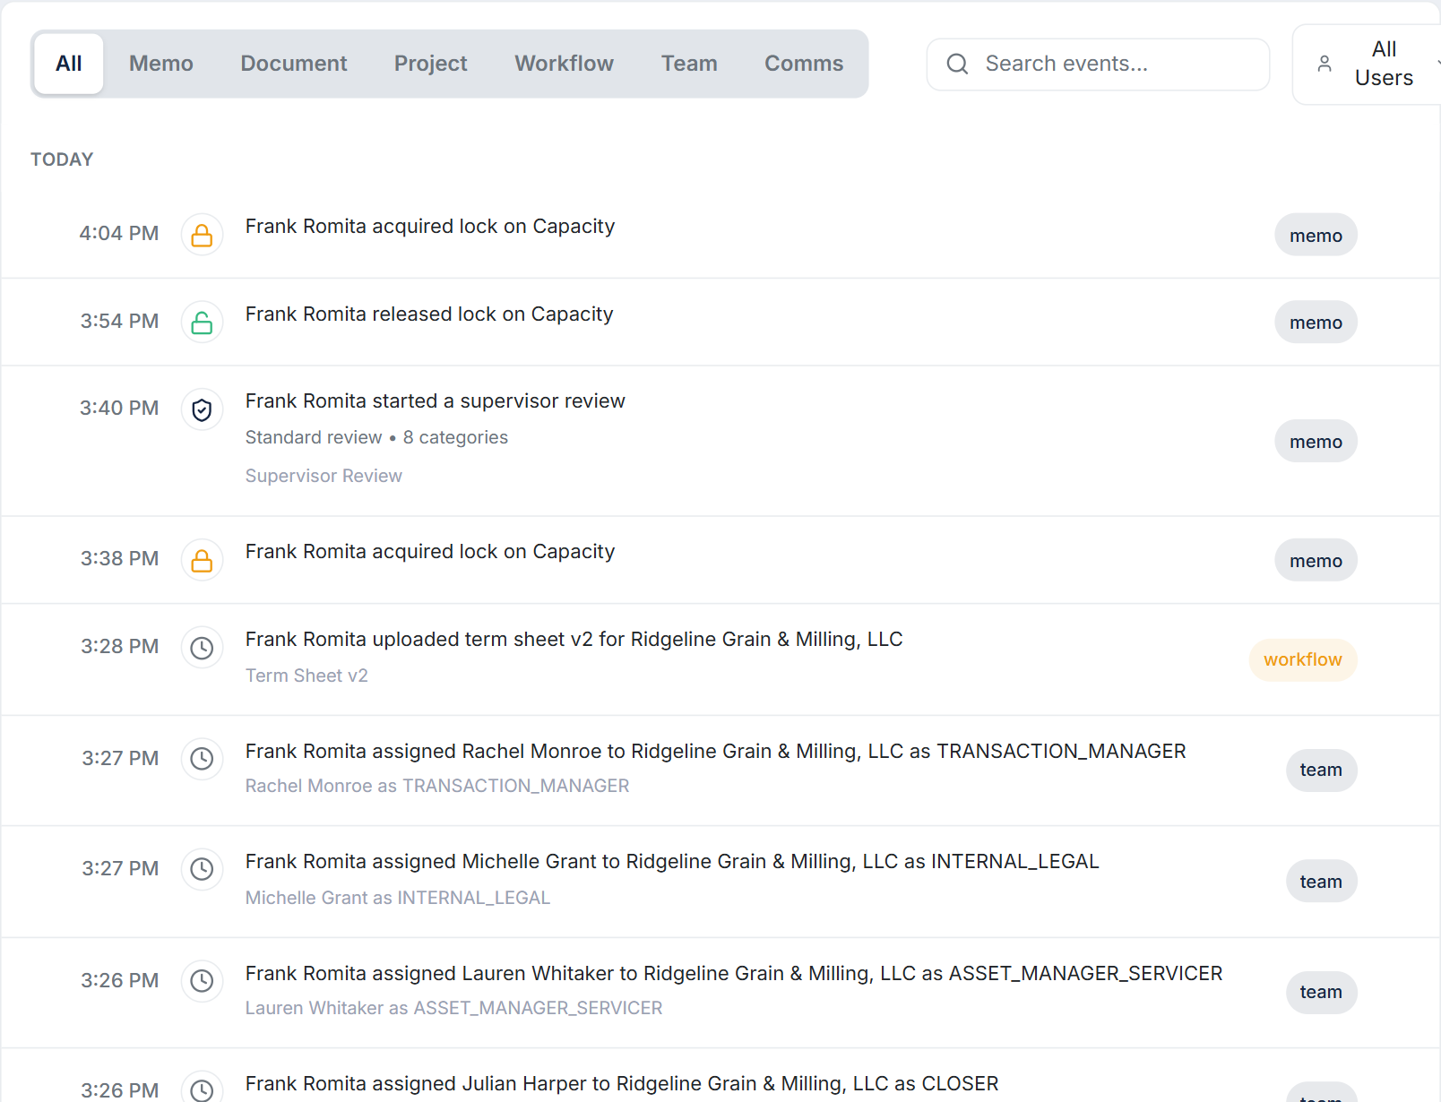Click the clock icon on term sheet upload event
This screenshot has width=1441, height=1102.
(x=202, y=647)
